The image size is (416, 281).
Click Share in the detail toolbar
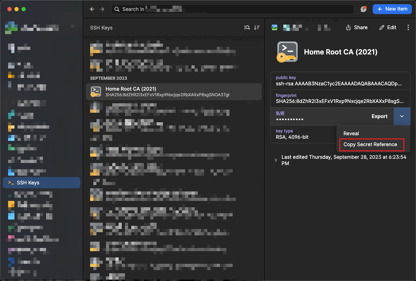coord(357,27)
